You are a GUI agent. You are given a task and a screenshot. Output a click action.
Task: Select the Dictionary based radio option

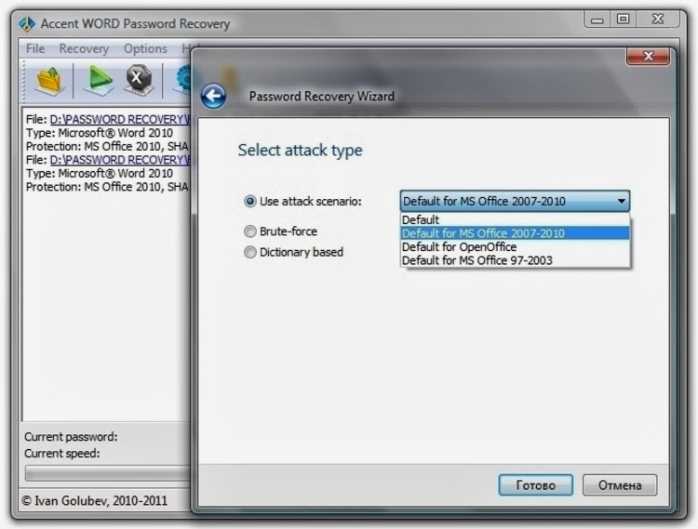click(250, 252)
